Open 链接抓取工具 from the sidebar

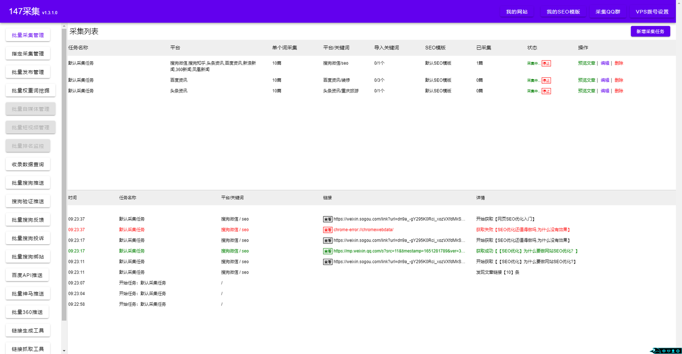click(28, 349)
